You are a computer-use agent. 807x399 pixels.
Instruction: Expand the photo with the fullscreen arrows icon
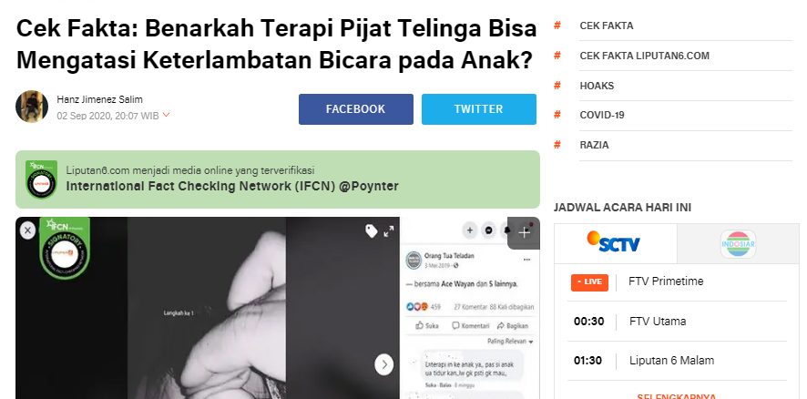pos(389,231)
